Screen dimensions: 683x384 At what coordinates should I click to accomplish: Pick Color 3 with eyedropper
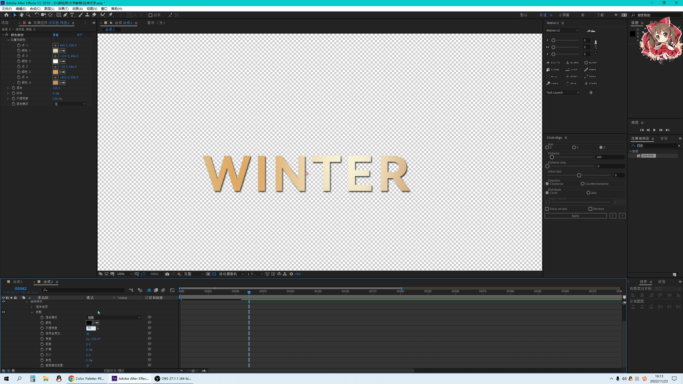(x=62, y=72)
